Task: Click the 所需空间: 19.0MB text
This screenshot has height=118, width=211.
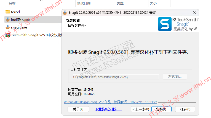Action: pyautogui.click(x=81, y=89)
